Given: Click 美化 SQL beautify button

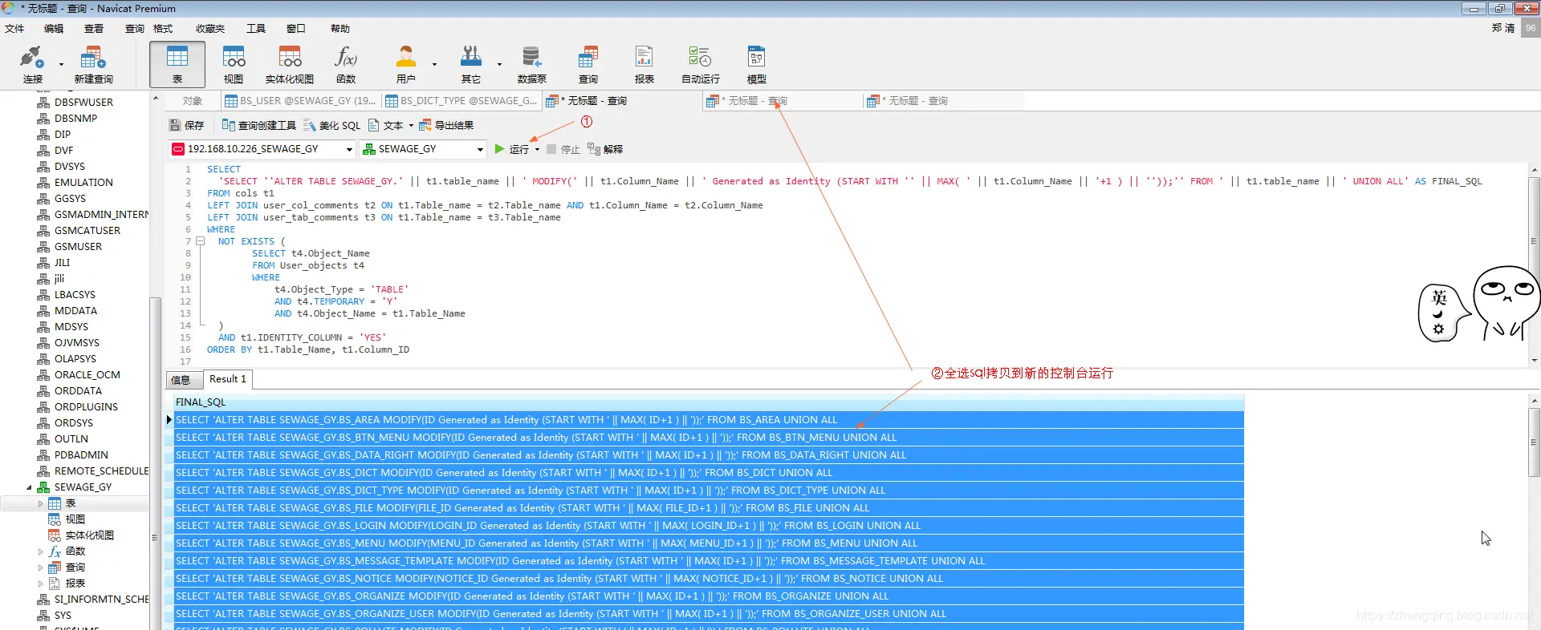Looking at the screenshot, I should [332, 125].
